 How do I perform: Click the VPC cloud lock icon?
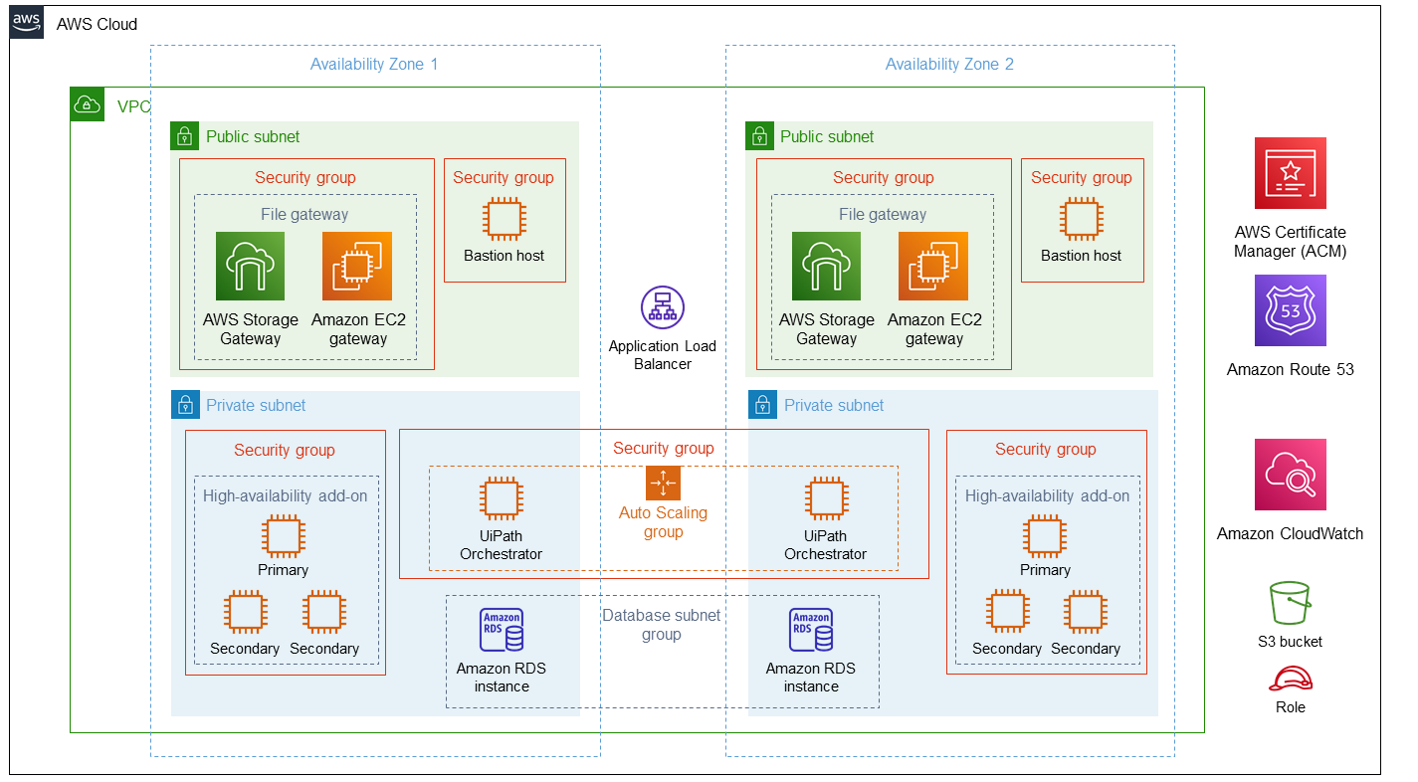coord(88,104)
